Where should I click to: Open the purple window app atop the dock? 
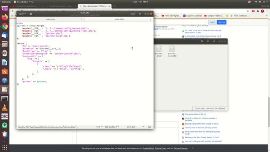(x=5, y=8)
